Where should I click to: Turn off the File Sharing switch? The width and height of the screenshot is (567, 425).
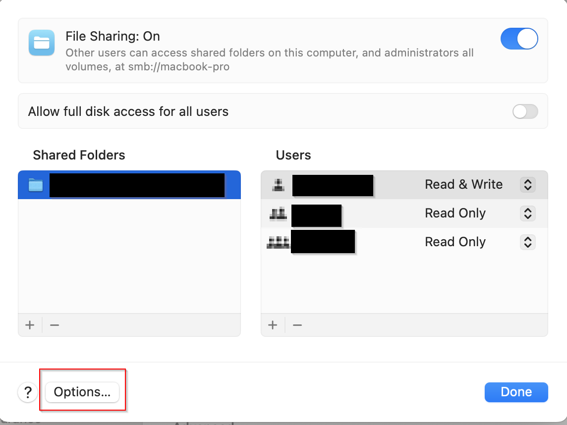pos(519,39)
